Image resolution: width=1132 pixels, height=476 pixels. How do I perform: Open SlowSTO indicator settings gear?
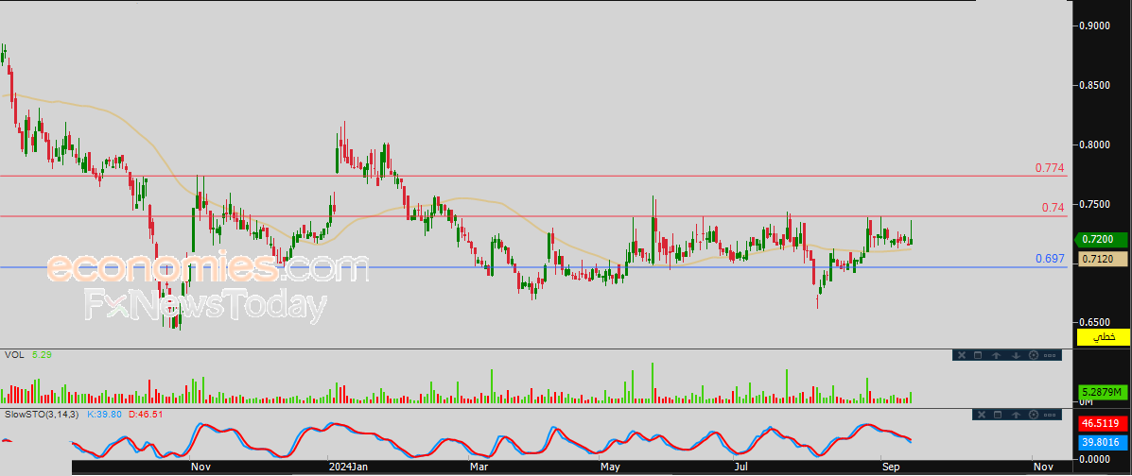click(1033, 415)
